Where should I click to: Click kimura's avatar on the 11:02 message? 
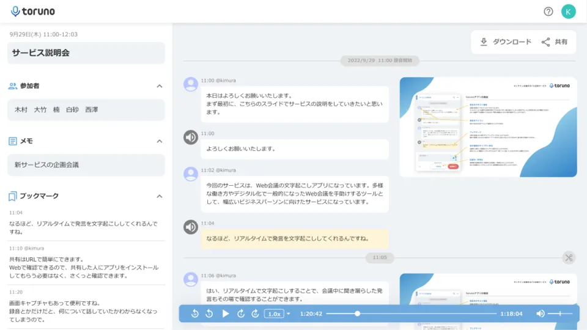(191, 174)
